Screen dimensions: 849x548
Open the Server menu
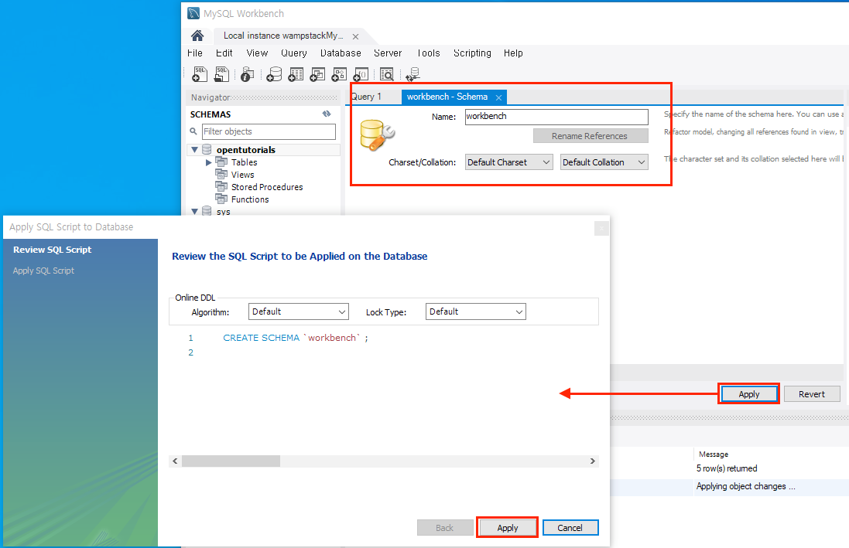[x=388, y=53]
